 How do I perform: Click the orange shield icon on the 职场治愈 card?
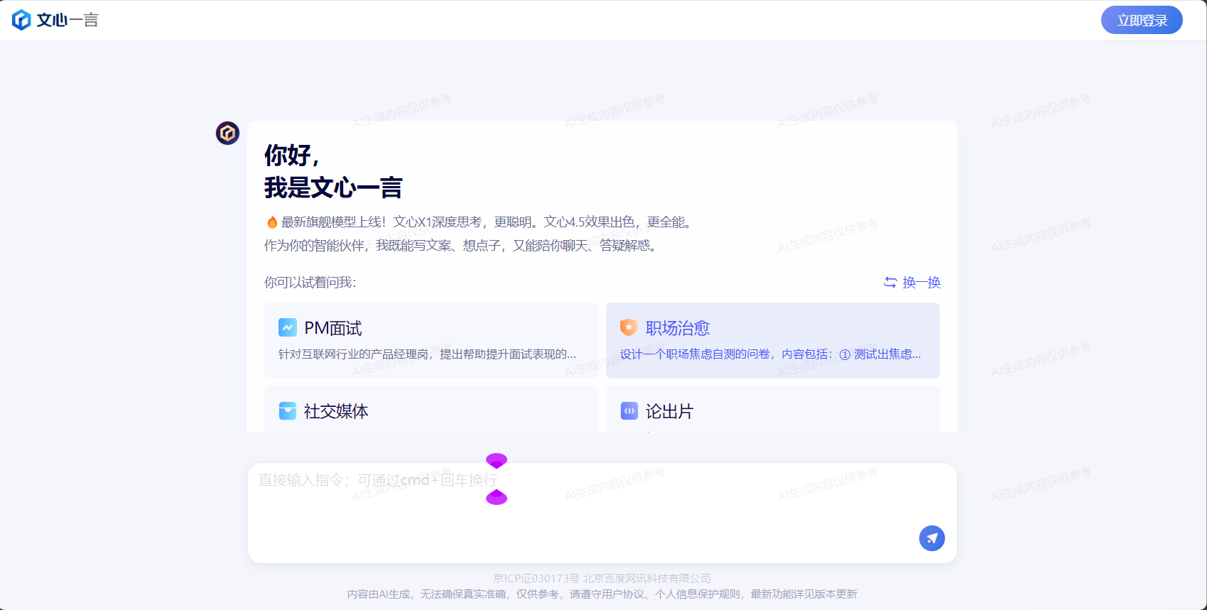[629, 327]
